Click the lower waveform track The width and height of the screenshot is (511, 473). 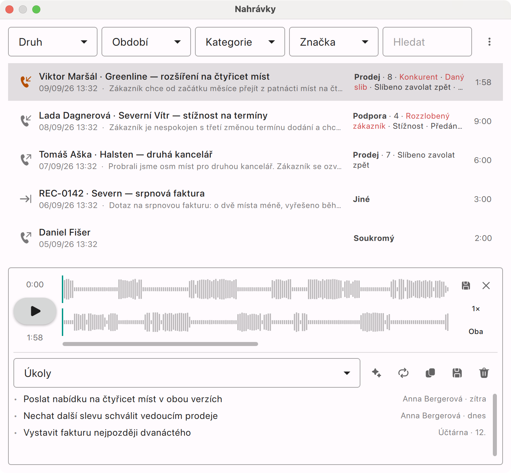(255, 322)
